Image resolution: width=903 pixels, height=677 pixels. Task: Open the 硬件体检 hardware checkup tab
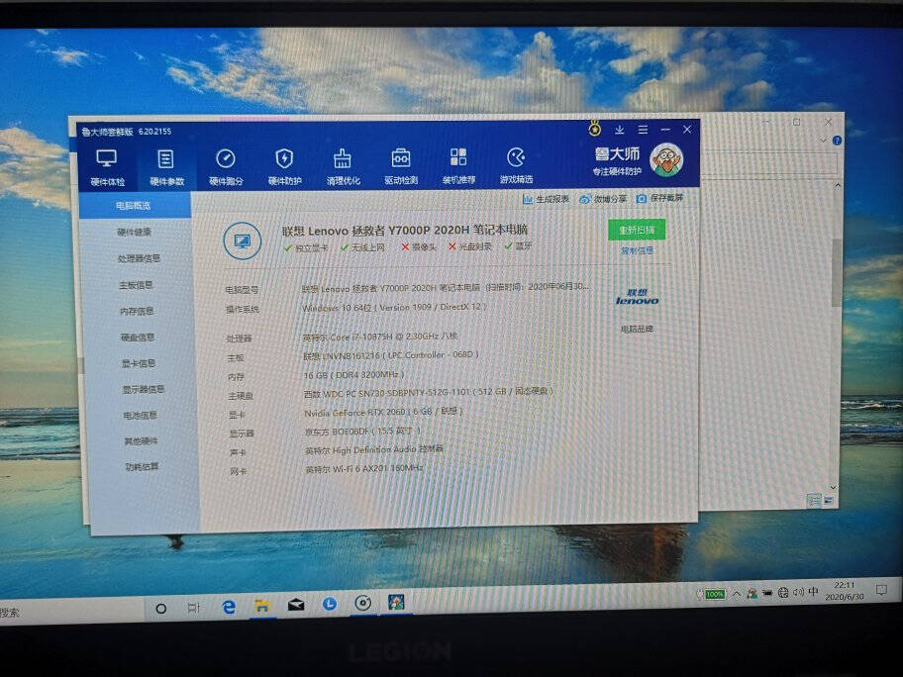[107, 167]
